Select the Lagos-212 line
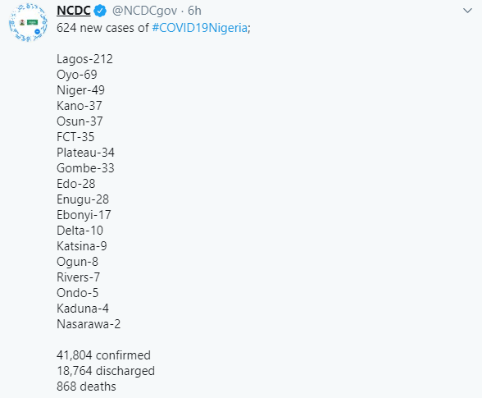 pos(85,59)
